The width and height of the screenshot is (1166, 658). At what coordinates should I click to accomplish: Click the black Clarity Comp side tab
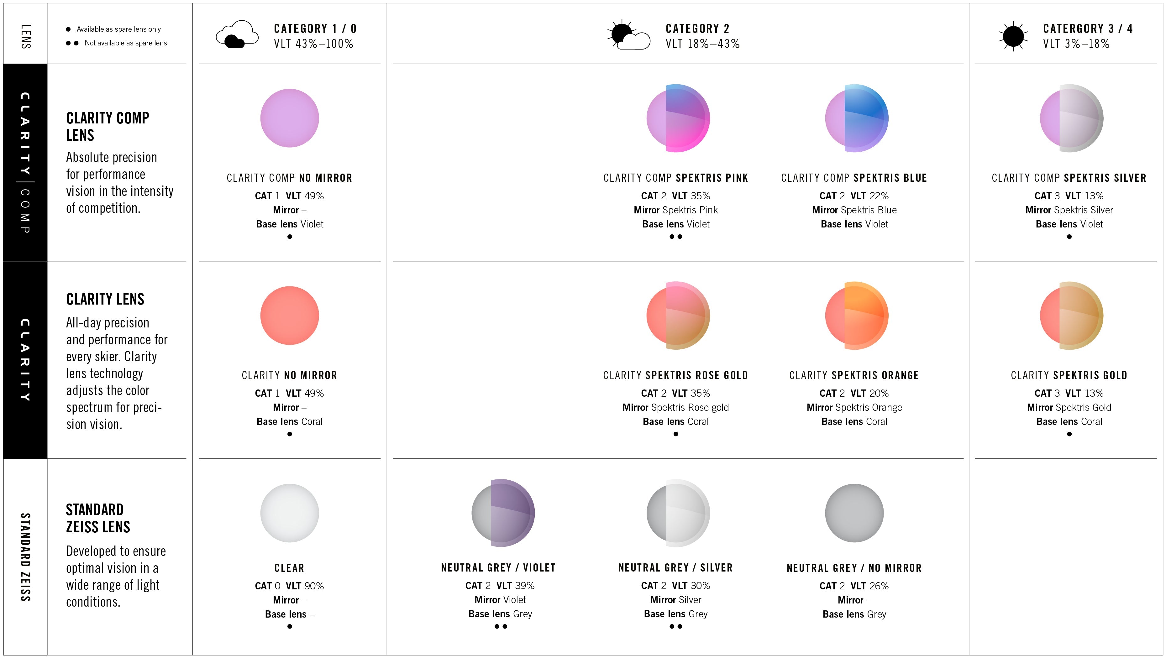[x=25, y=163]
